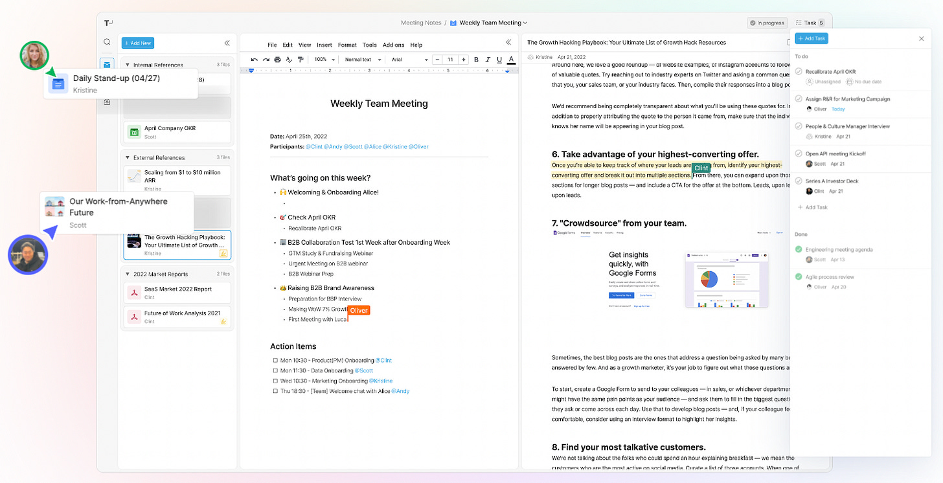Screen dimensions: 943x483
Task: Uncheck the Agile process review task
Action: (x=799, y=276)
